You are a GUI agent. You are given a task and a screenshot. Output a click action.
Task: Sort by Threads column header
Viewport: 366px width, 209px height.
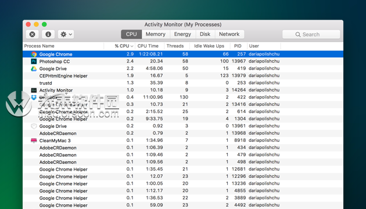(177, 46)
